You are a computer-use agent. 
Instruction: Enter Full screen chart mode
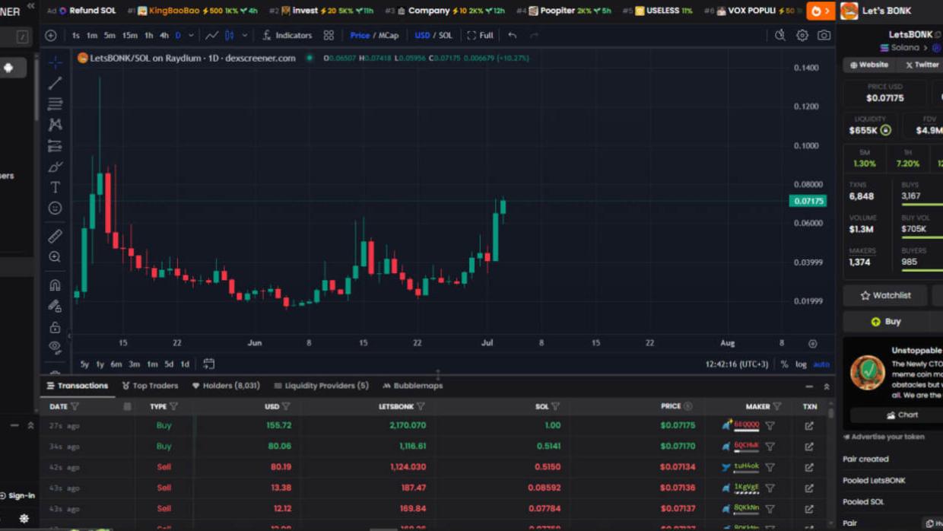click(x=480, y=36)
